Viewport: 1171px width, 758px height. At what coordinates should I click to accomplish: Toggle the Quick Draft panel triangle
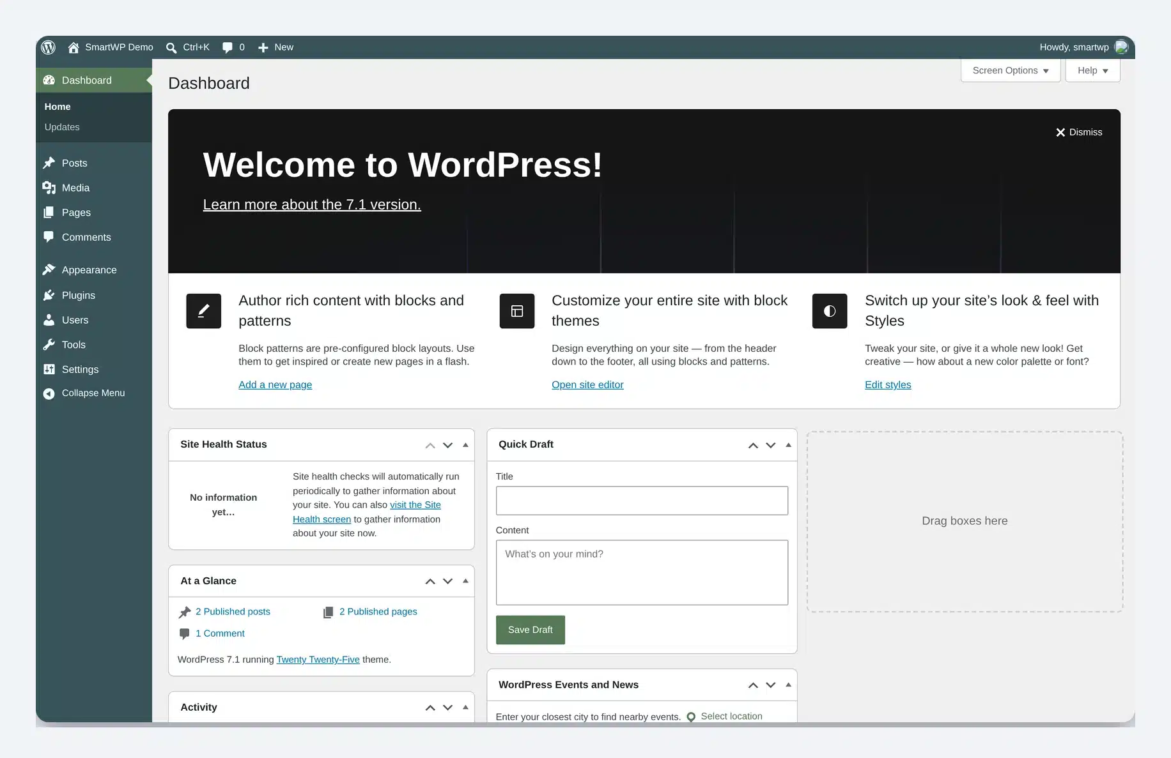[788, 445]
